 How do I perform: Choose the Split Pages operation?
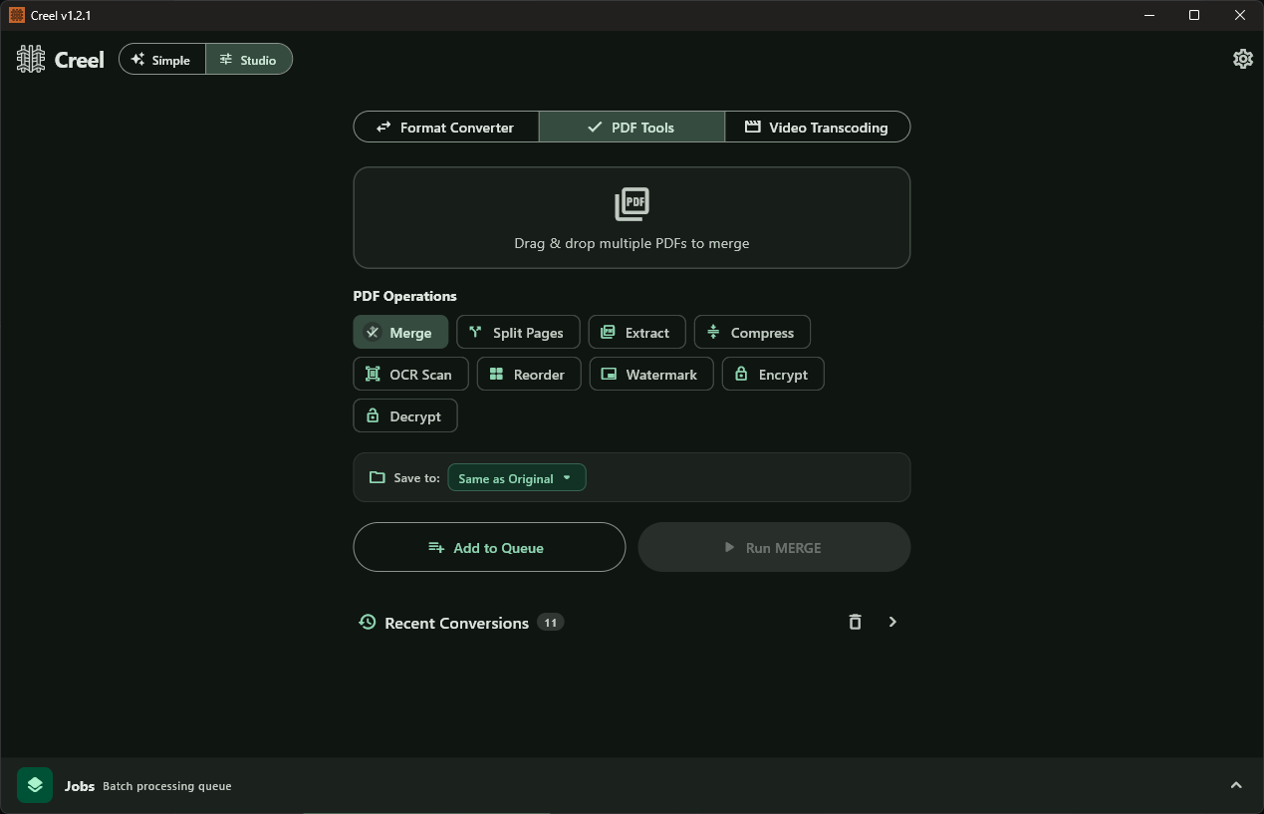(x=518, y=332)
